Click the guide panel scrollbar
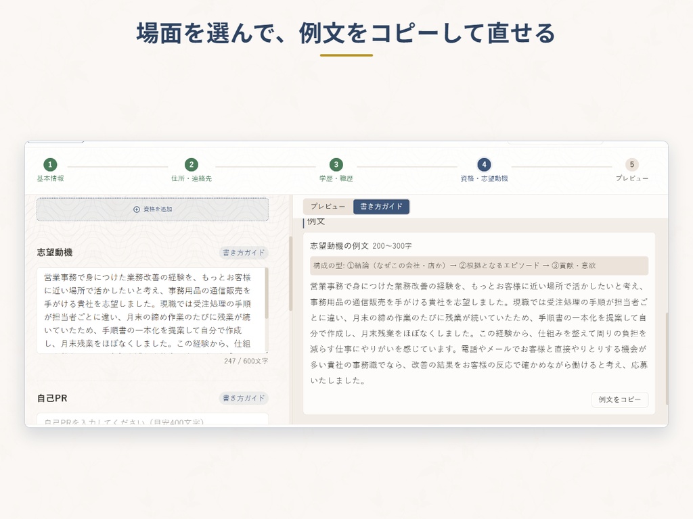This screenshot has height=519, width=693. pyautogui.click(x=667, y=358)
